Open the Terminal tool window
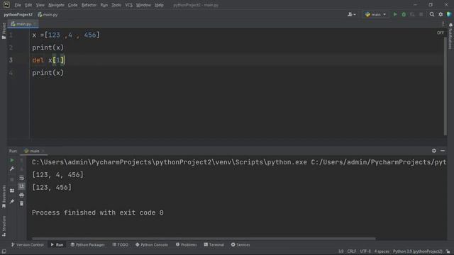The height and width of the screenshot is (255, 454). coord(214,244)
